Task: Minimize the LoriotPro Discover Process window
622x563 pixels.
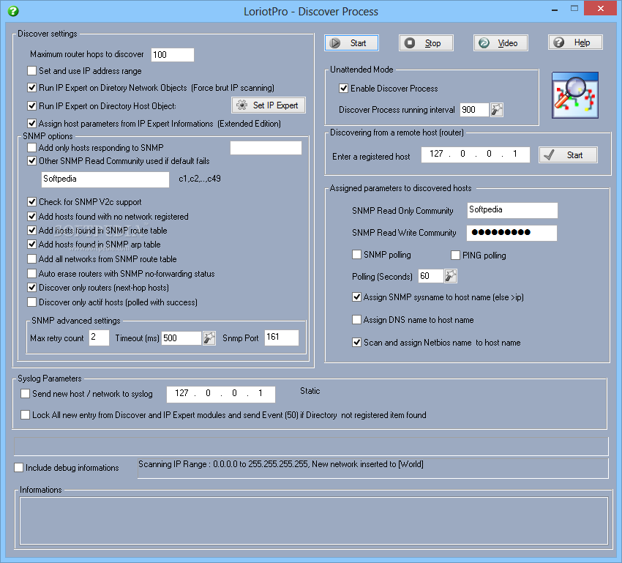Action: tap(555, 9)
